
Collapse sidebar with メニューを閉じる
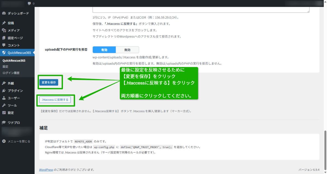(x=16, y=141)
